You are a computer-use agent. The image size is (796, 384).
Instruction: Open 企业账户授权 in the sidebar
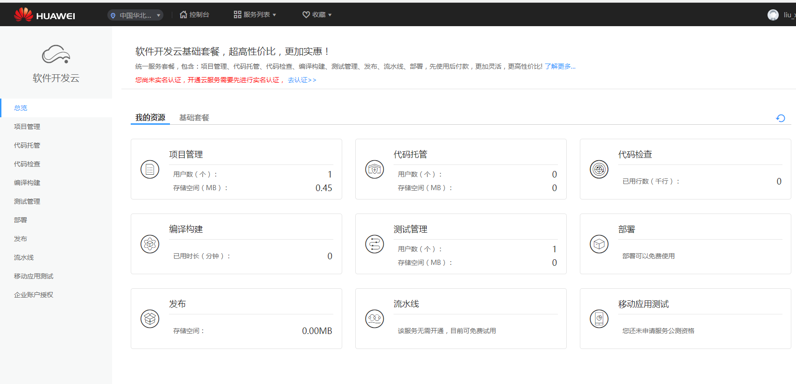point(34,295)
